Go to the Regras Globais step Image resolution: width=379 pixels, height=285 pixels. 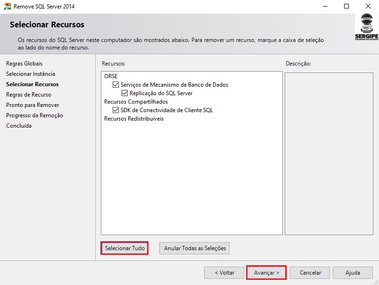coord(24,64)
